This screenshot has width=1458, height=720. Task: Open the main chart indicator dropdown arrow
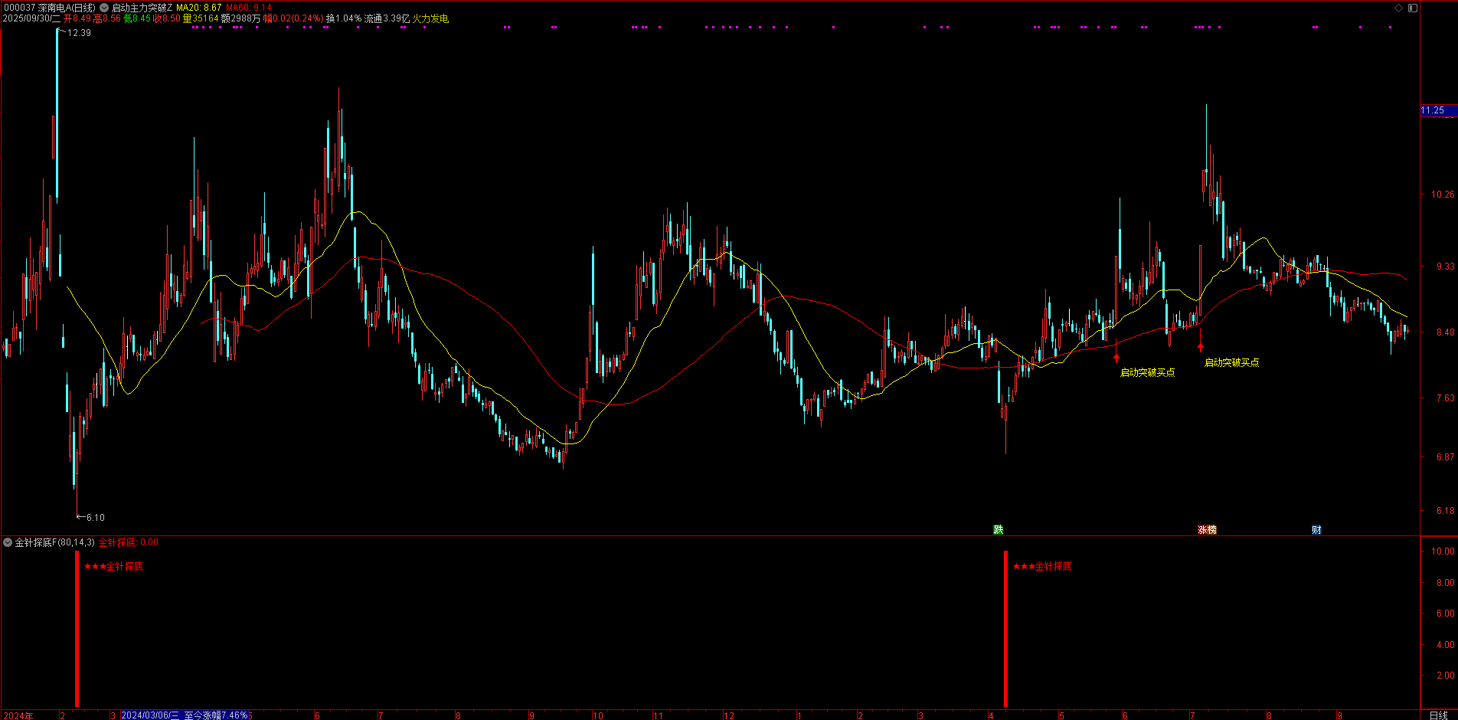(104, 8)
